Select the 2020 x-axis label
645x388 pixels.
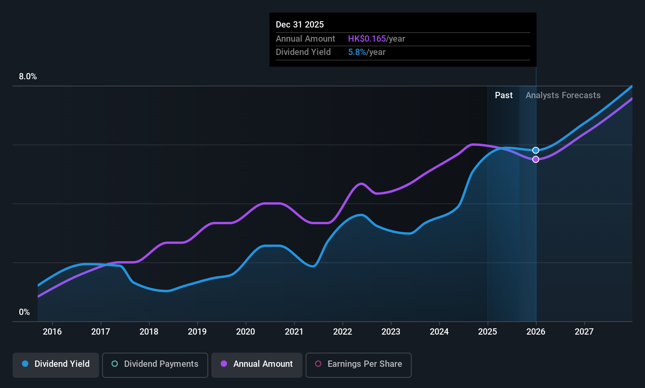[x=246, y=332]
